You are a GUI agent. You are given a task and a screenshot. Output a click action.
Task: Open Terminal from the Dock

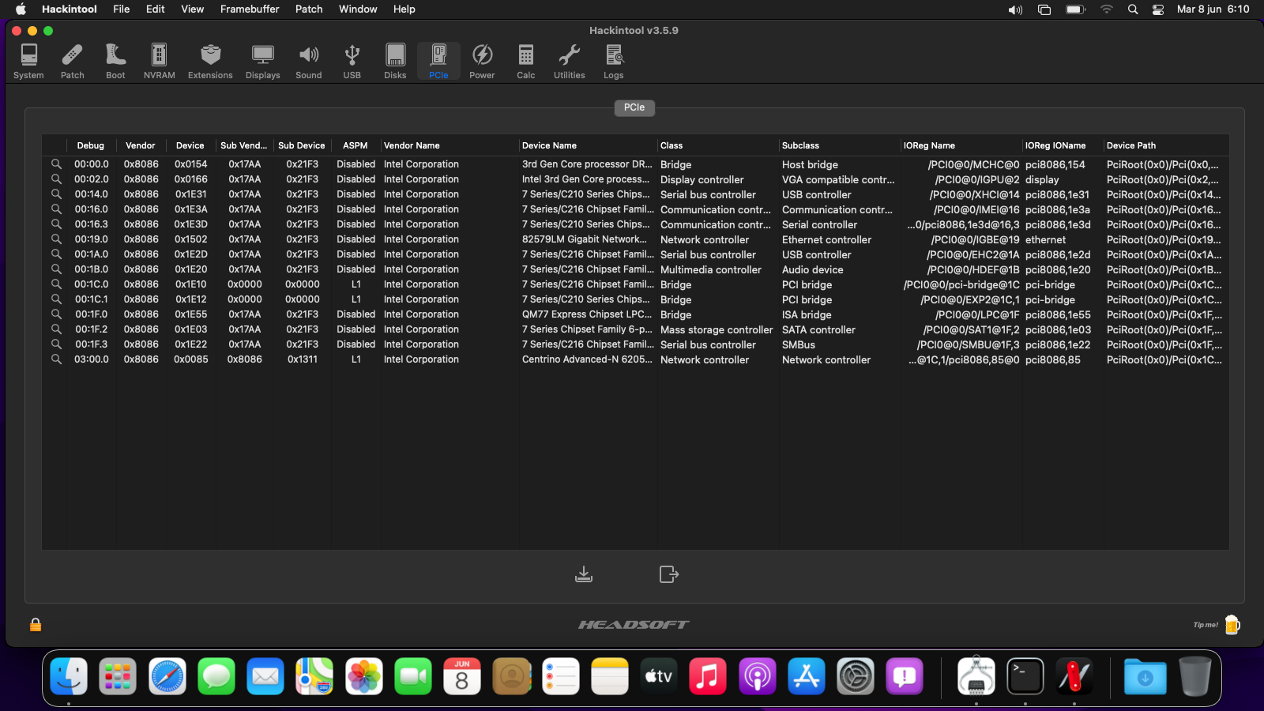click(1025, 676)
